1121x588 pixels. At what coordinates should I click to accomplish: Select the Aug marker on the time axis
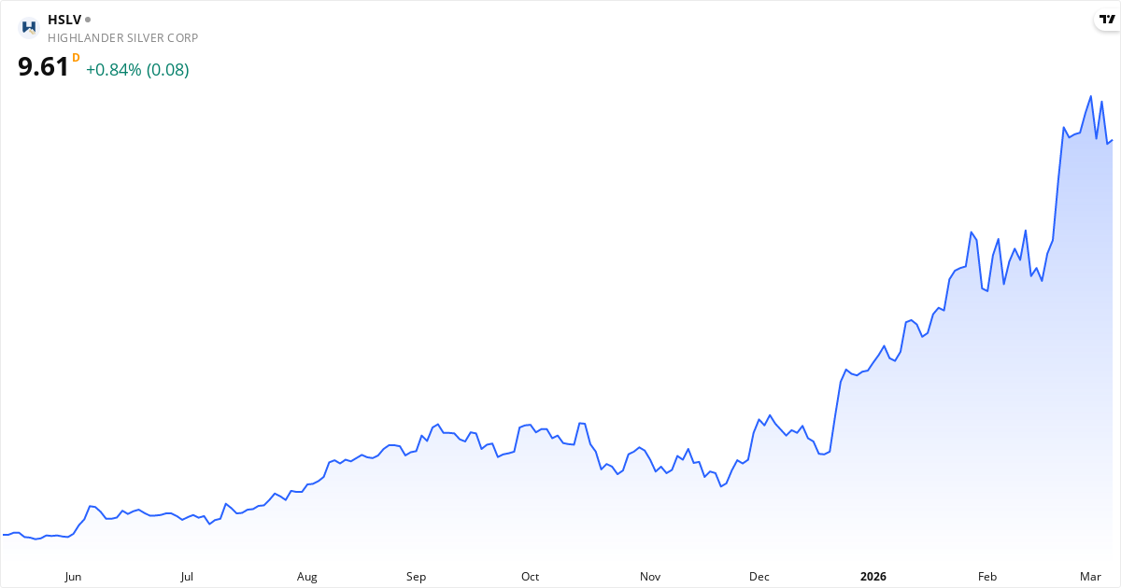coord(307,577)
